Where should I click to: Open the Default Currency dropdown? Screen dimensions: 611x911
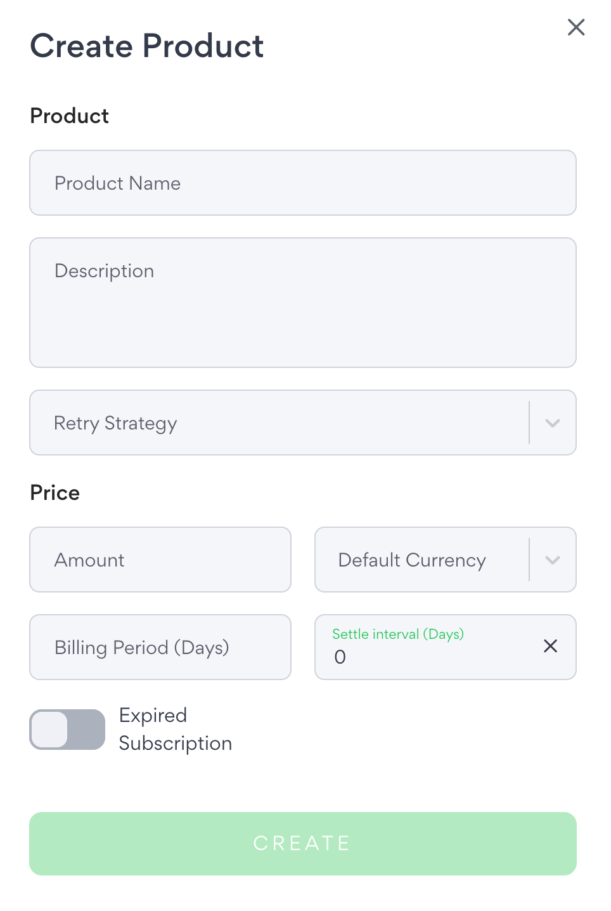(x=446, y=560)
